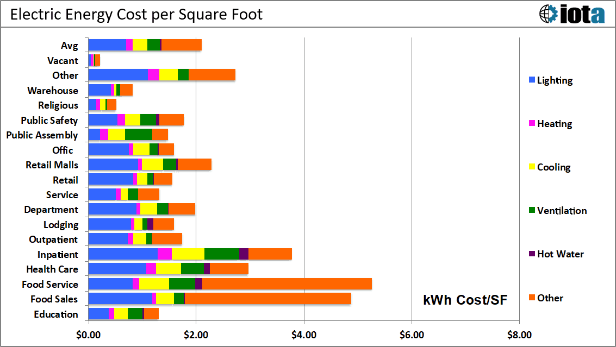This screenshot has height=347, width=616.
Task: Select the Vacant row bar
Action: click(x=94, y=60)
